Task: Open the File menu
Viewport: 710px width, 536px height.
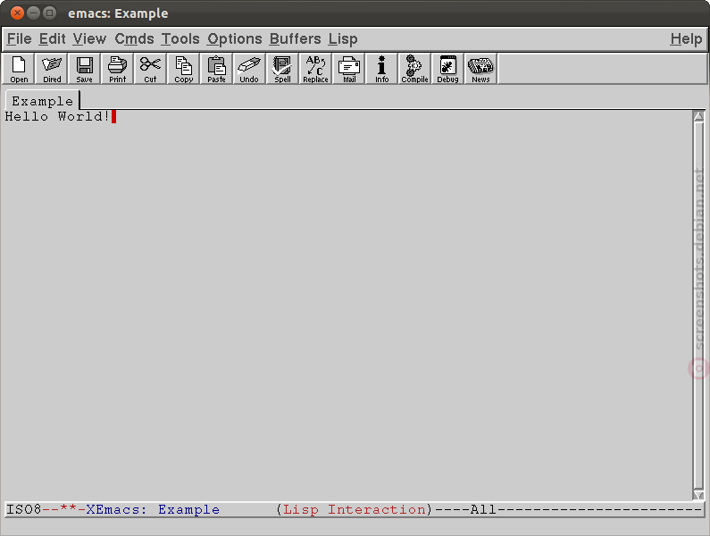Action: tap(20, 39)
